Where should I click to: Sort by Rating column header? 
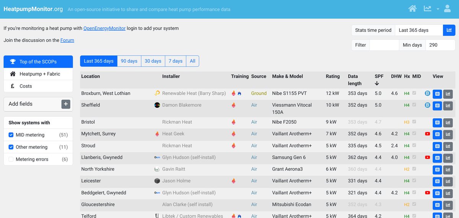pos(333,76)
